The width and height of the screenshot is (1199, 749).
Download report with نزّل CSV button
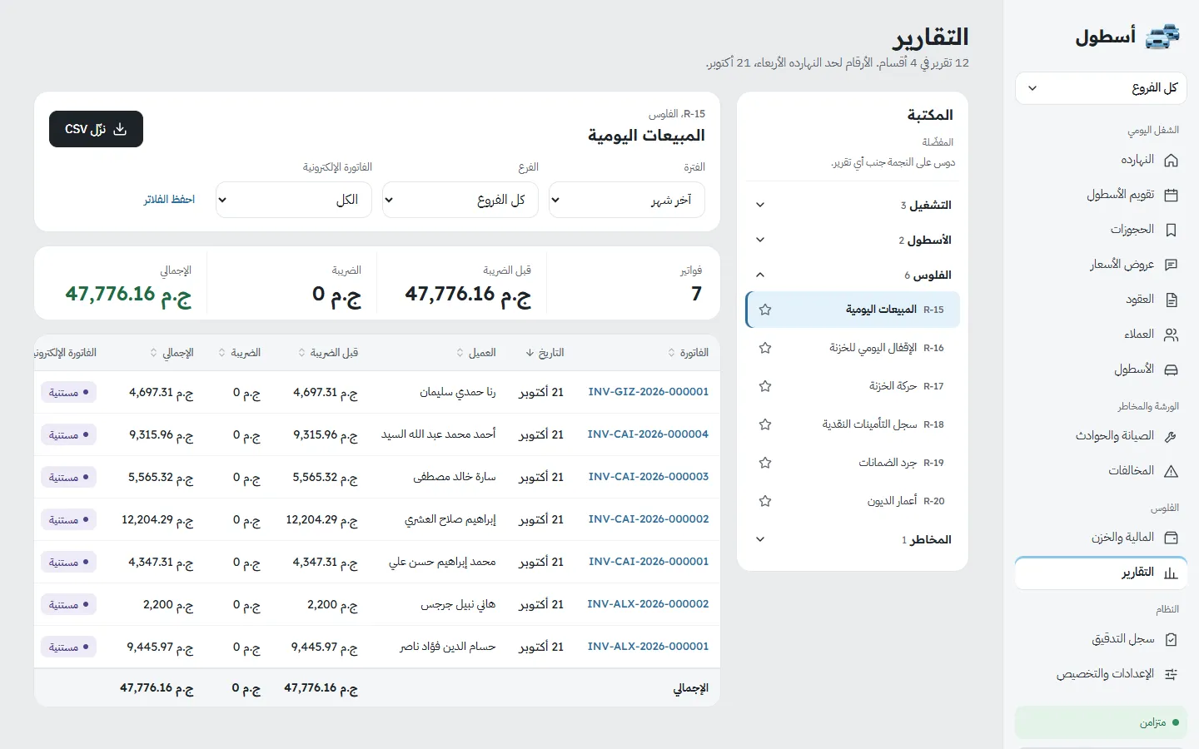(x=96, y=129)
